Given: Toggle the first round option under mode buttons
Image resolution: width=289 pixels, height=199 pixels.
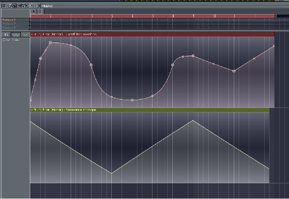Looking at the screenshot, I should click(x=4, y=40).
